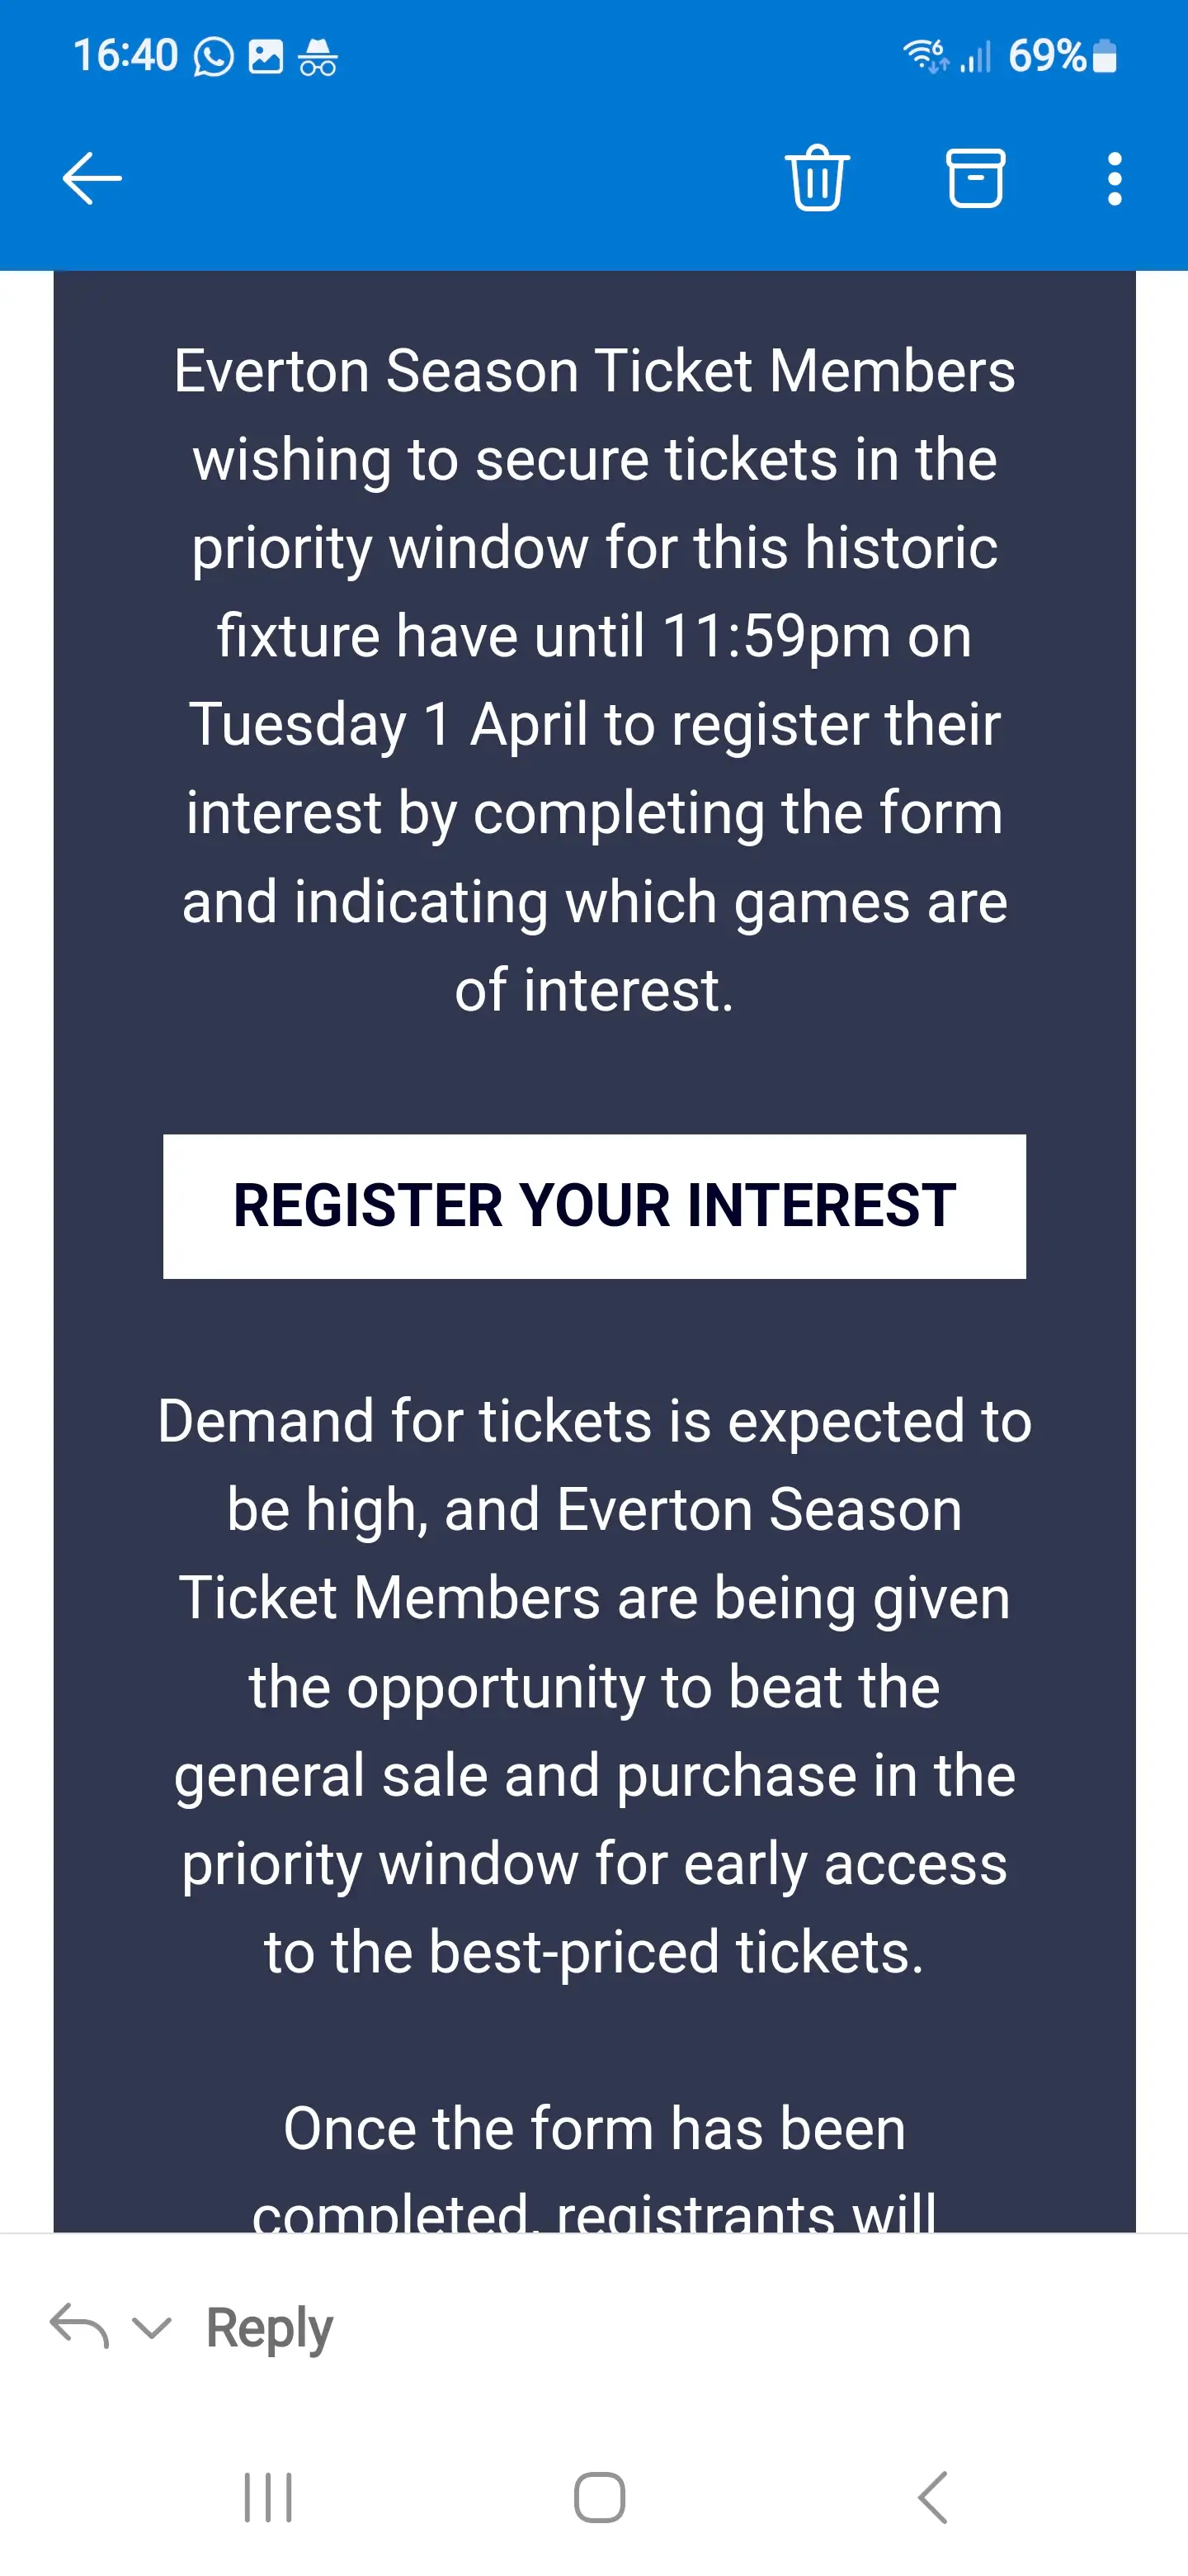Image resolution: width=1188 pixels, height=2576 pixels.
Task: Expand reply options with the chevron
Action: click(x=152, y=2328)
